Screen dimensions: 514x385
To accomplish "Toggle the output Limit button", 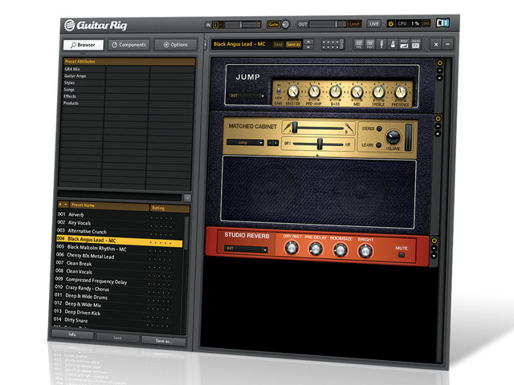I will point(354,24).
